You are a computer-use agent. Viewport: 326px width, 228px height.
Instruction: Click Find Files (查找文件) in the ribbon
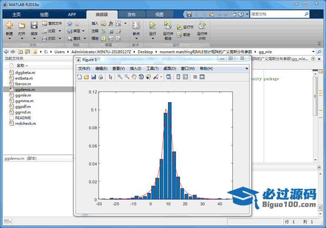tap(52, 24)
